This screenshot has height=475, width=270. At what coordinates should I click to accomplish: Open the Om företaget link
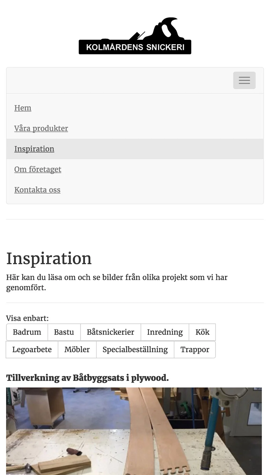pos(38,169)
